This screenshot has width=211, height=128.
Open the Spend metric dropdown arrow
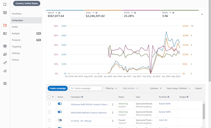[x=56, y=13]
